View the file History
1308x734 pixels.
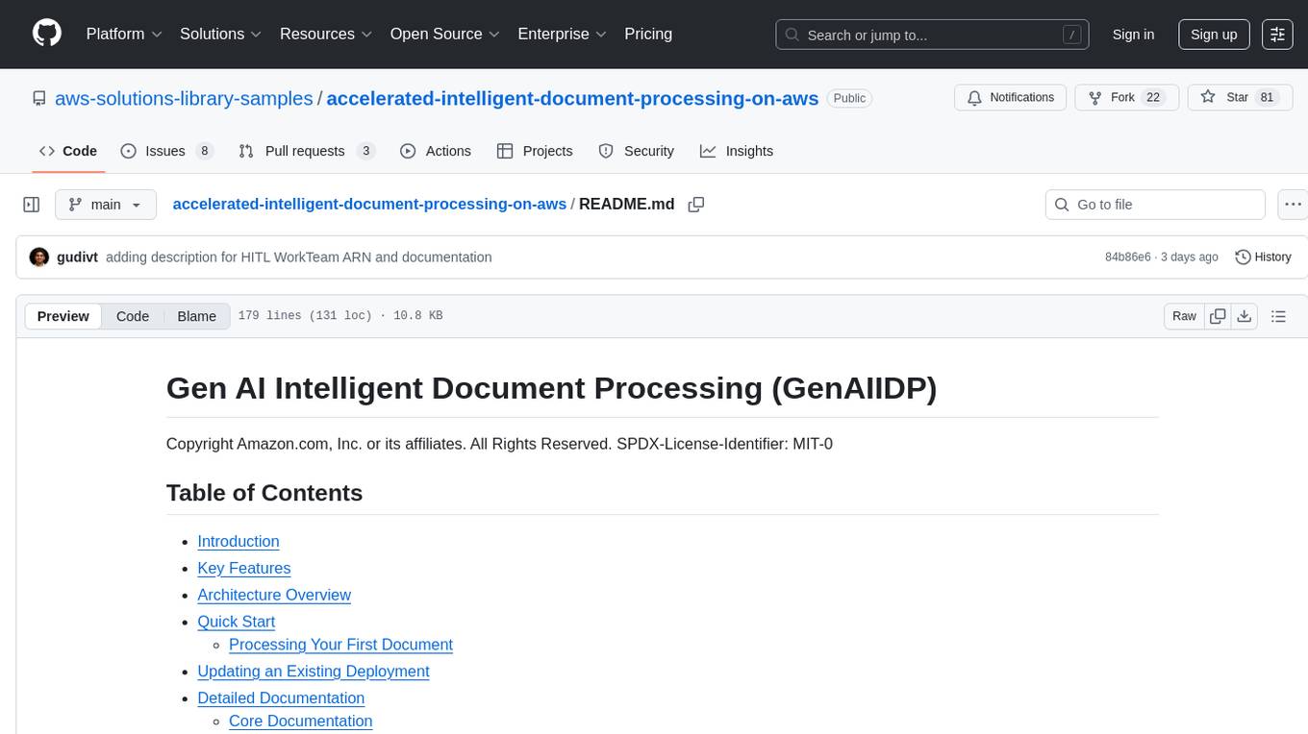coord(1263,257)
